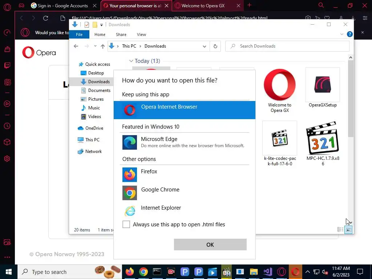Open Google Chrome from the taskbar
Screen dimensions: 372x279
point(143,272)
